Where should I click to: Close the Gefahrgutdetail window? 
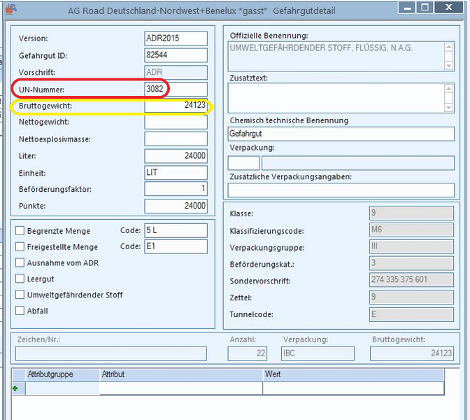449,7
